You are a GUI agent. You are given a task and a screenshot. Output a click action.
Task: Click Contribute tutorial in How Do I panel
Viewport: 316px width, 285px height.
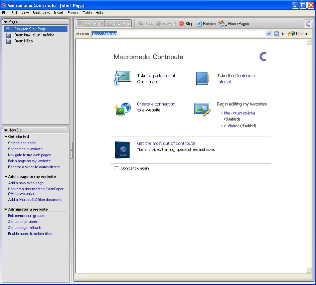point(22,143)
